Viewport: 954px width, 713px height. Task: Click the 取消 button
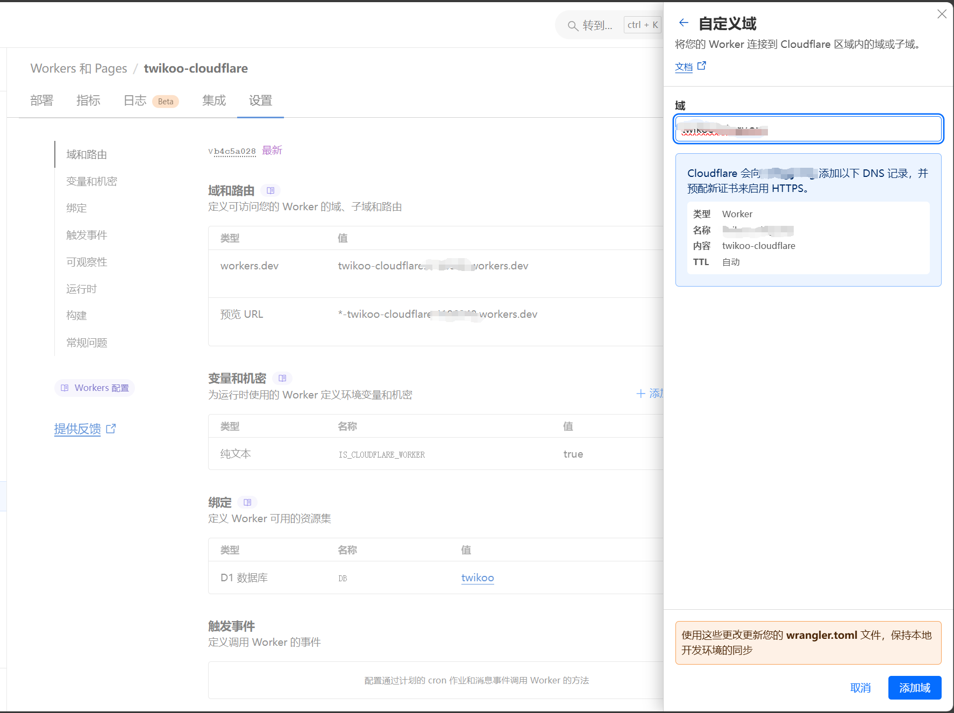860,688
